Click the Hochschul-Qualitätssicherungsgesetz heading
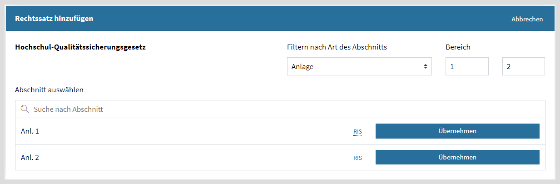The height and width of the screenshot is (184, 560). [80, 47]
